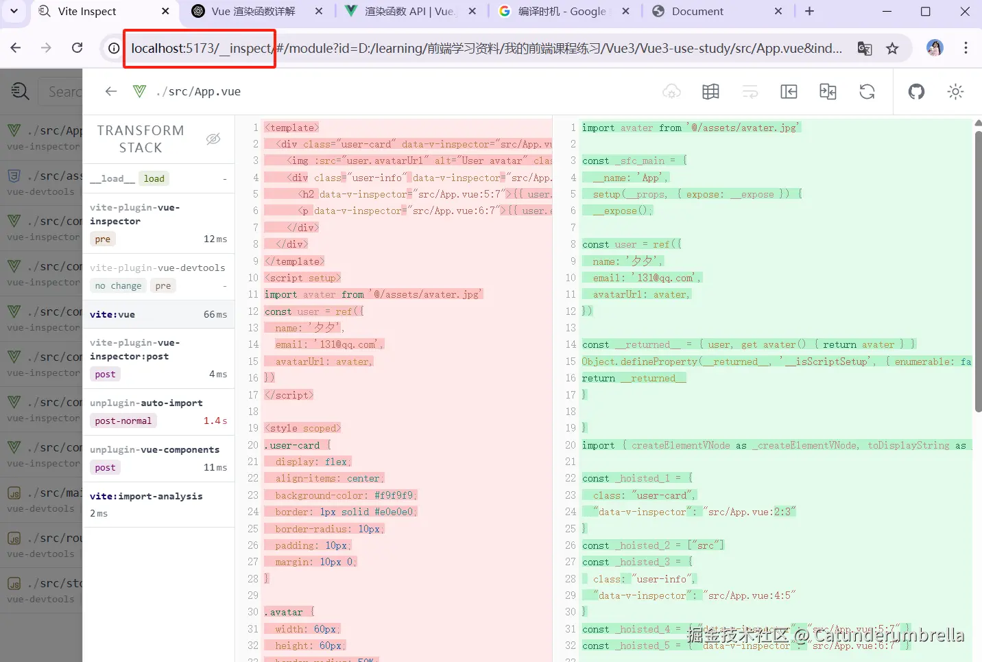Image resolution: width=982 pixels, height=662 pixels.
Task: Click the address bar URL
Action: (486, 48)
